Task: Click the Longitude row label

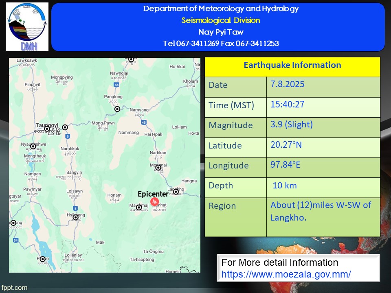Action: (x=228, y=166)
